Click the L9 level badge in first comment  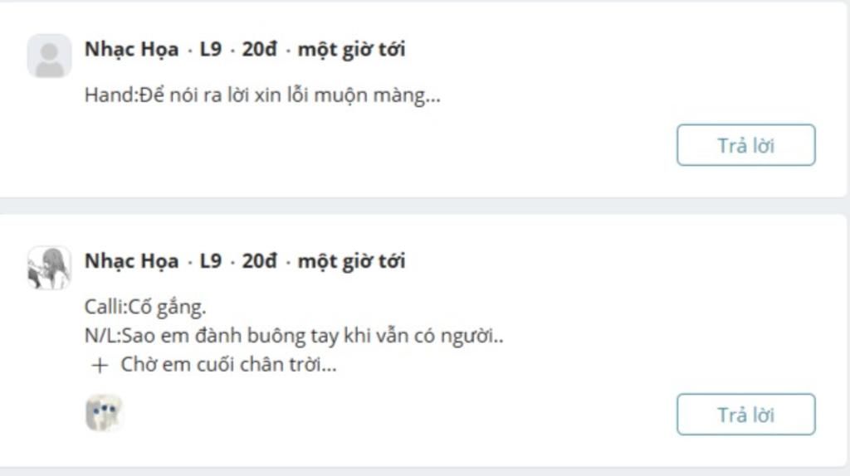pyautogui.click(x=211, y=49)
